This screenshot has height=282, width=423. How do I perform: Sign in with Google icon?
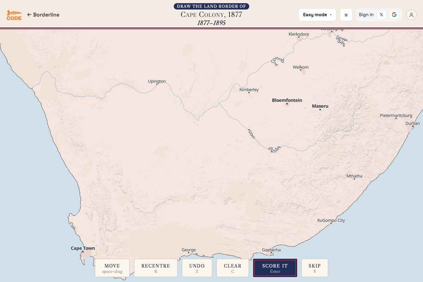tap(394, 15)
